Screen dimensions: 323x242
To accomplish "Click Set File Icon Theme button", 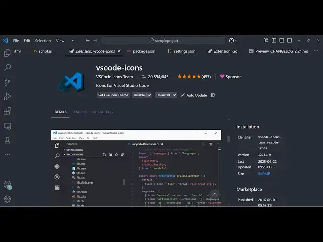I will coord(113,95).
